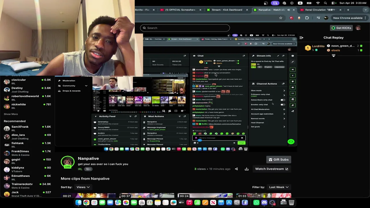
Task: Open Music app in the Dock
Action: 189,203
